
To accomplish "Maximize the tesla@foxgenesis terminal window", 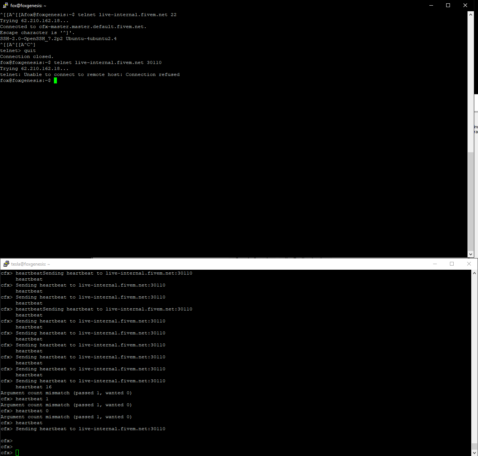I will coord(452,264).
